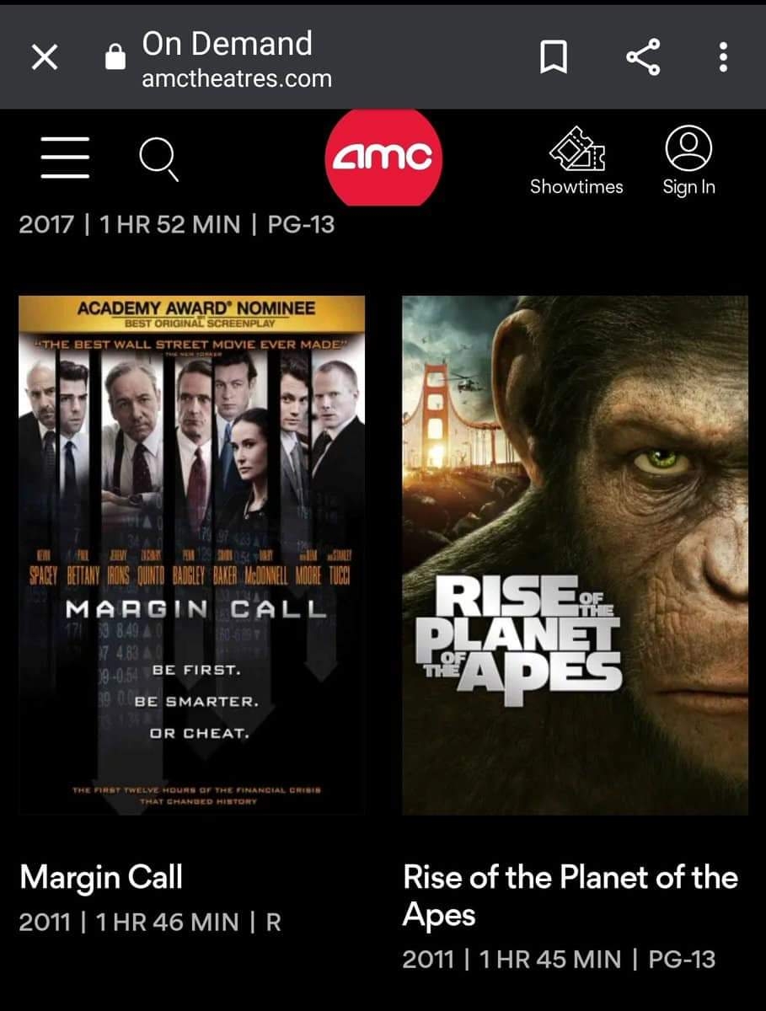Click the Sign In text label

688,187
